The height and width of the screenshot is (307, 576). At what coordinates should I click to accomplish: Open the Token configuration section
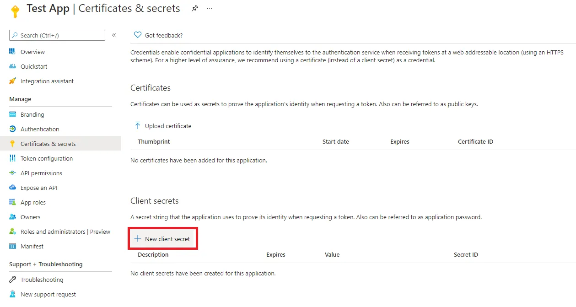47,158
